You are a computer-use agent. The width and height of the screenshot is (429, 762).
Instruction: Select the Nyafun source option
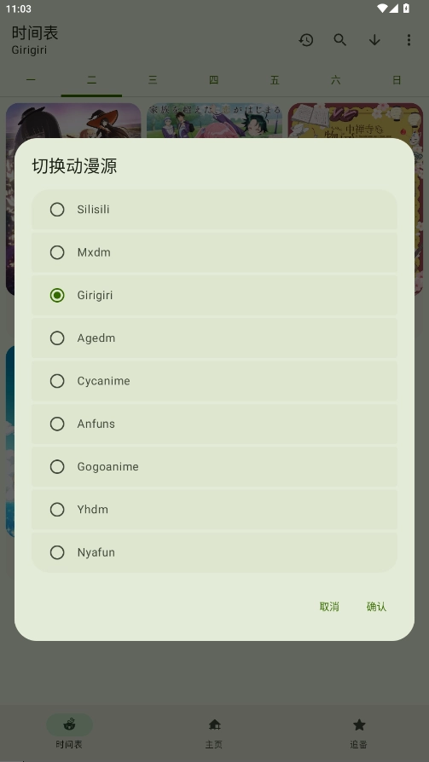click(215, 552)
